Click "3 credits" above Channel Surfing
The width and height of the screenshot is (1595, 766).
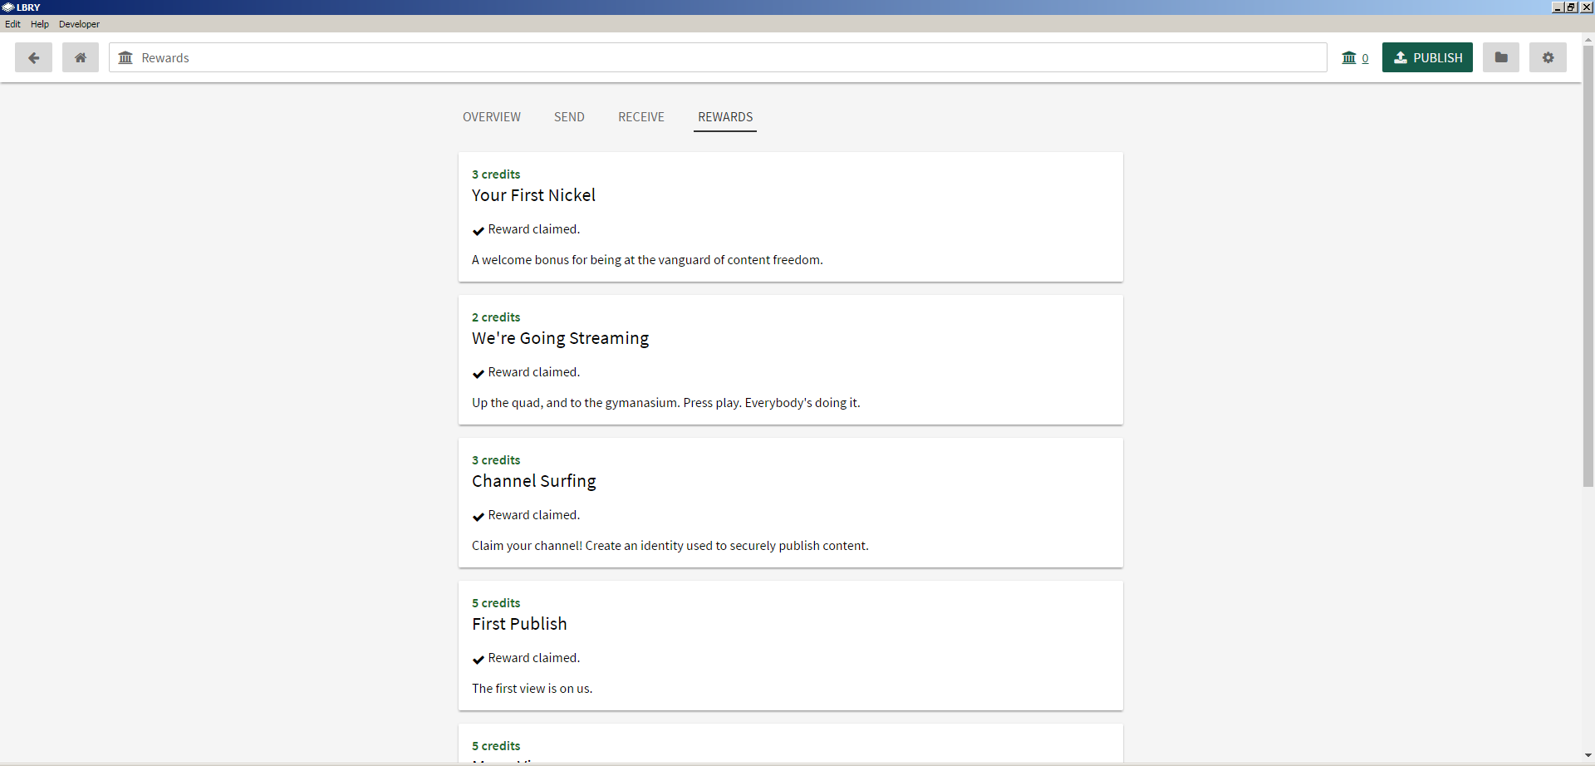tap(496, 460)
